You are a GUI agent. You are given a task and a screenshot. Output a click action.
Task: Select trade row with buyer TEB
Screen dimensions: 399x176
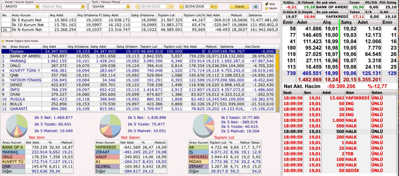pos(339,154)
